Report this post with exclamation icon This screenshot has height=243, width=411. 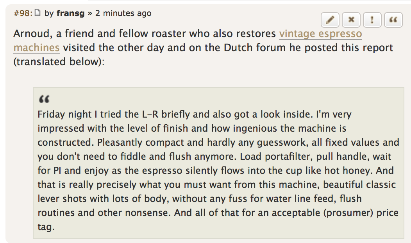coord(372,20)
